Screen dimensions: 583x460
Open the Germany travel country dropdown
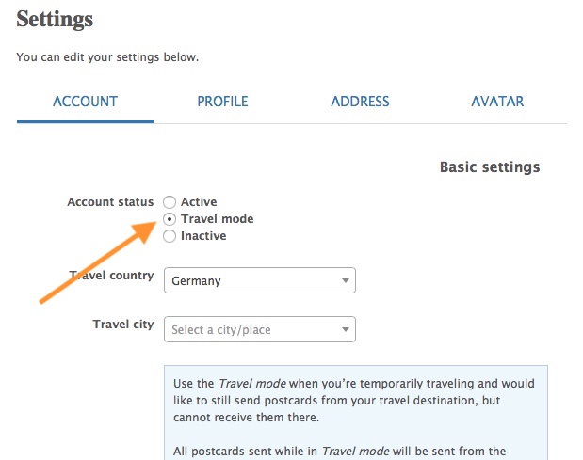click(x=259, y=280)
